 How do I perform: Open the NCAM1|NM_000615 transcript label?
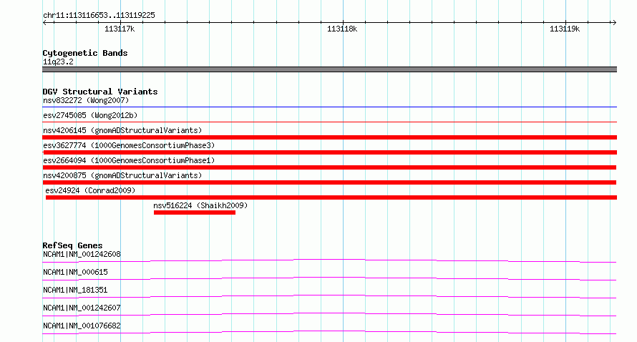point(75,272)
